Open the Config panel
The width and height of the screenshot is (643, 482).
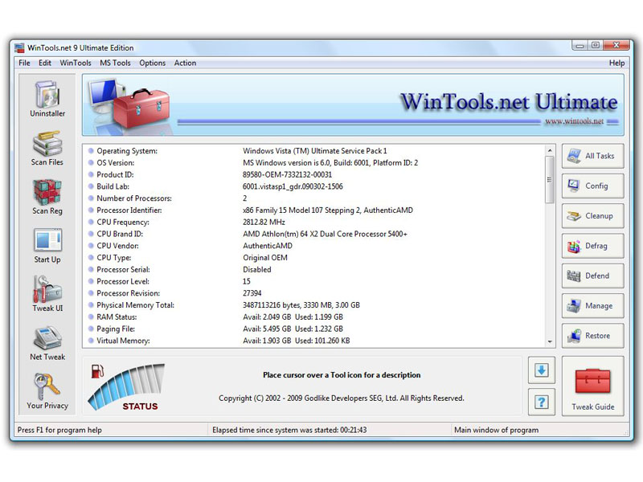click(x=592, y=186)
